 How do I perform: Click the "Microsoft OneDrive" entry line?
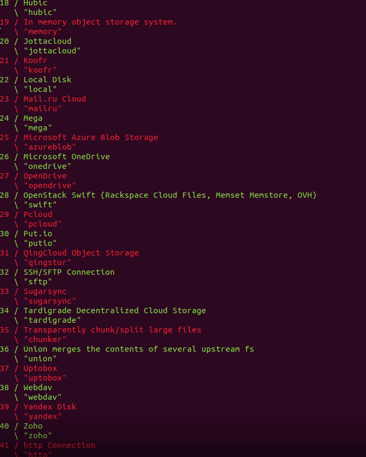click(66, 157)
